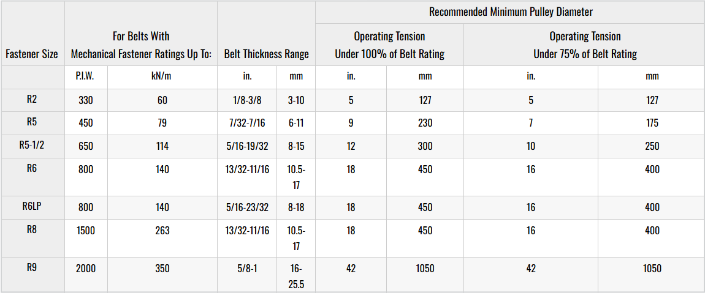705x293 pixels.
Task: Select the R2 fastener row label
Action: tap(32, 100)
